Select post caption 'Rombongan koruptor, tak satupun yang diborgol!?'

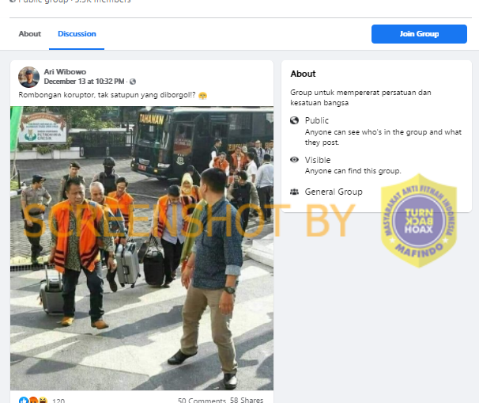click(x=107, y=95)
